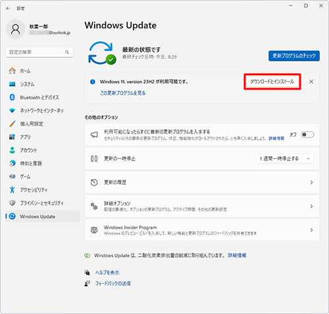Open 詳細情報 link beside carbon emissions text

[x=237, y=255]
